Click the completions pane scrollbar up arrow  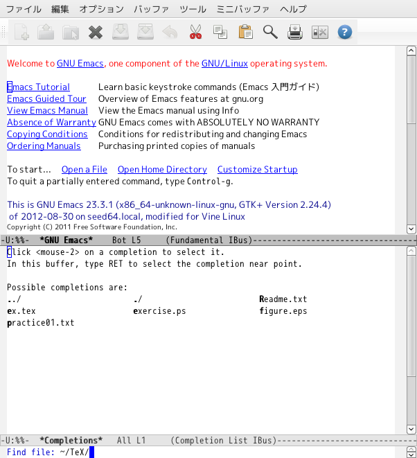[x=411, y=251]
